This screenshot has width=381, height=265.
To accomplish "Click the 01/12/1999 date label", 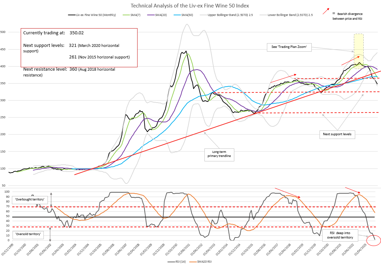I will 6,249.
